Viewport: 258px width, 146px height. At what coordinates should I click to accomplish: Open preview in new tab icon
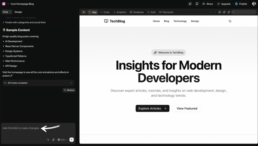click(224, 12)
